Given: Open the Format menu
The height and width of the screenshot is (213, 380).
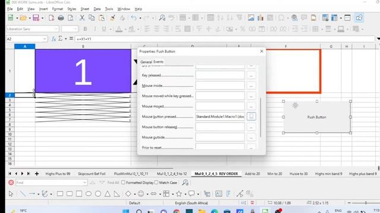Looking at the screenshot, I should (x=58, y=9).
